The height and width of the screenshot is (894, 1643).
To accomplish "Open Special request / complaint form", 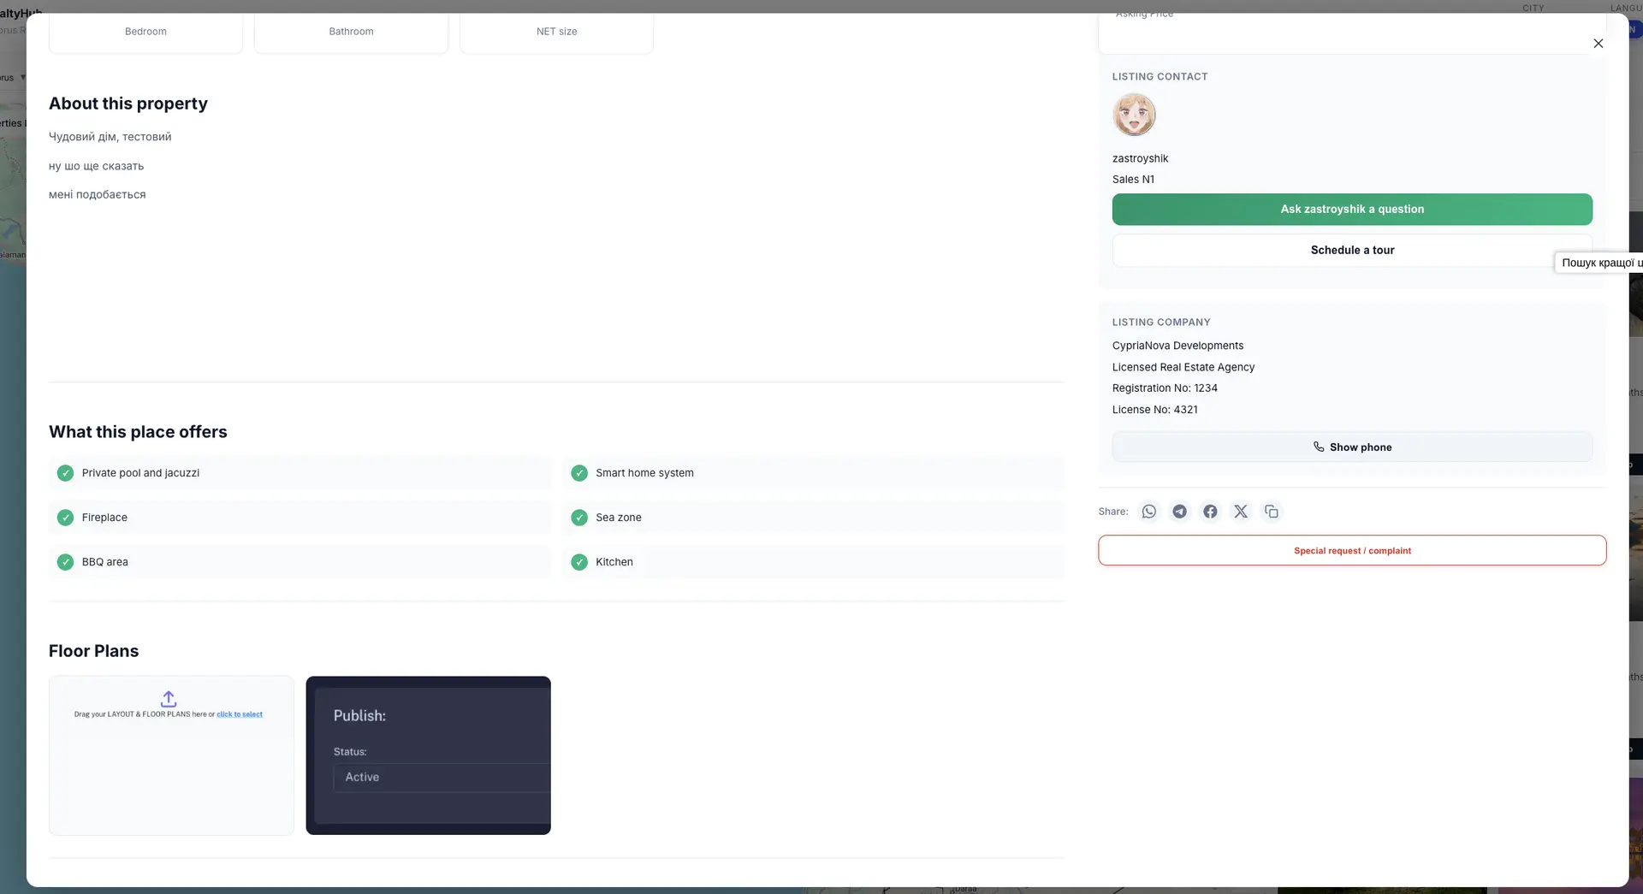I will coord(1352,551).
